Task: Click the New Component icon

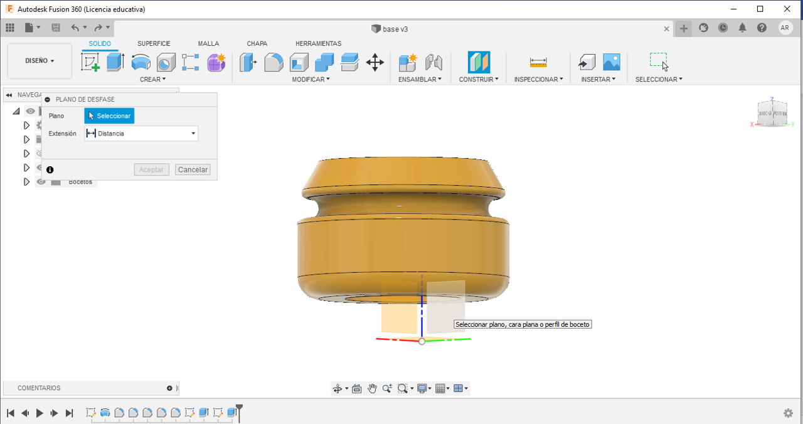Action: point(408,62)
